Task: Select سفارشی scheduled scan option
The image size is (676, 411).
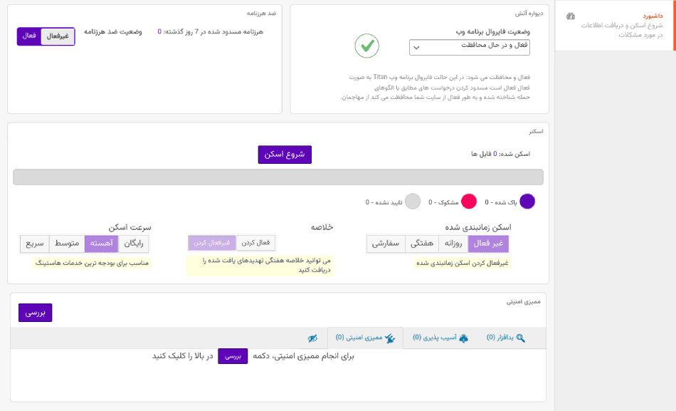Action: click(386, 244)
